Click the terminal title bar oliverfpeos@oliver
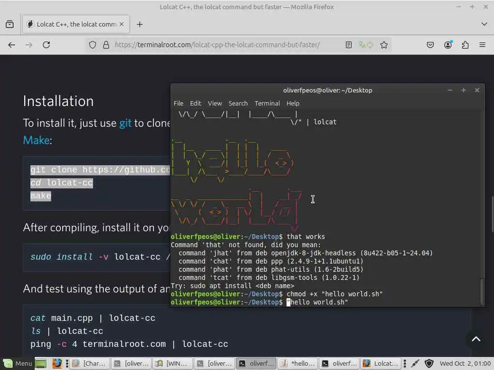This screenshot has height=370, width=494. [328, 90]
